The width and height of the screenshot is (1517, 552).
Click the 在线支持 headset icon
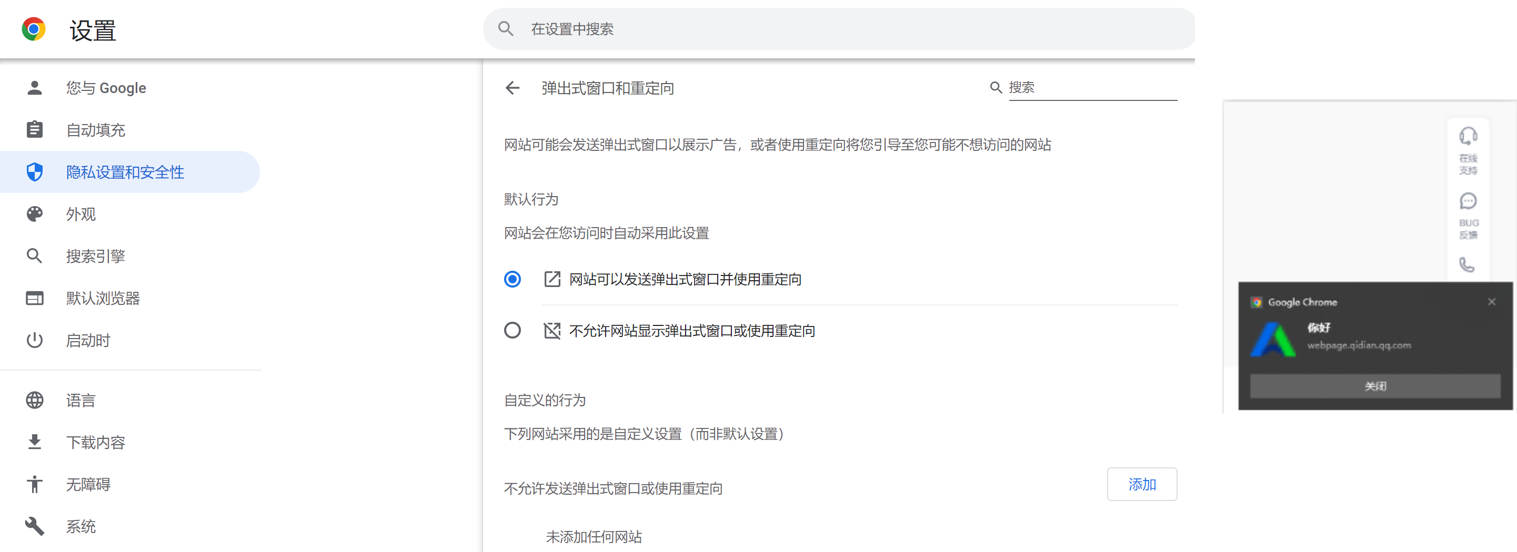tap(1468, 137)
